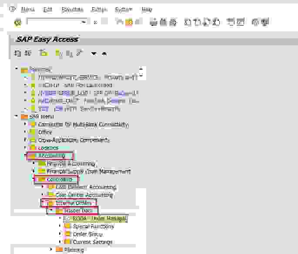
Task: Click the Add to Favorites icon
Action: (59, 53)
